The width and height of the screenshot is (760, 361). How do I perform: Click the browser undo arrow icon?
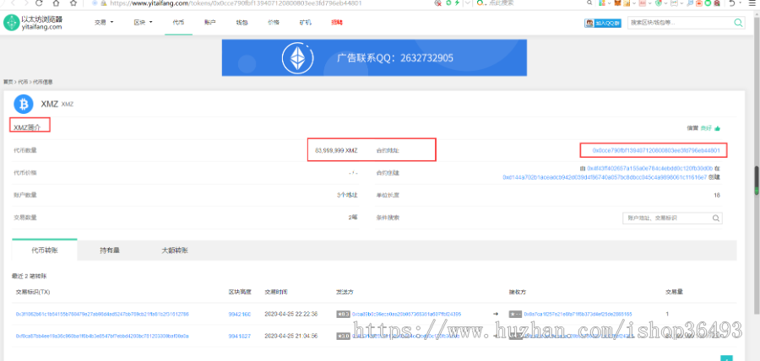pyautogui.click(x=732, y=3)
